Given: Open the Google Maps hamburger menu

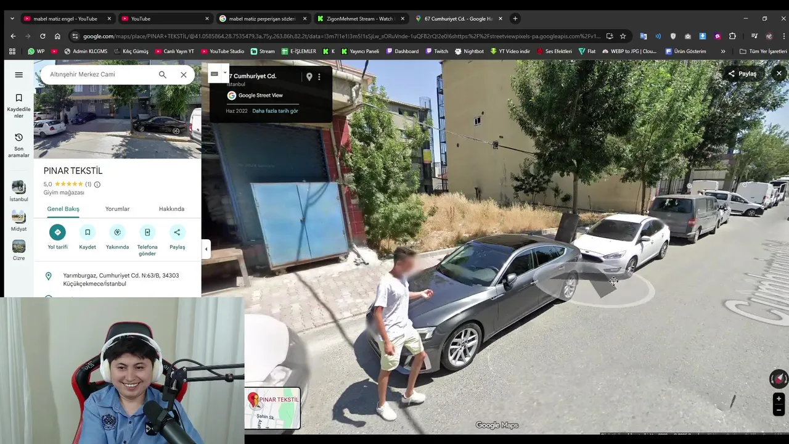Looking at the screenshot, I should click(x=18, y=75).
